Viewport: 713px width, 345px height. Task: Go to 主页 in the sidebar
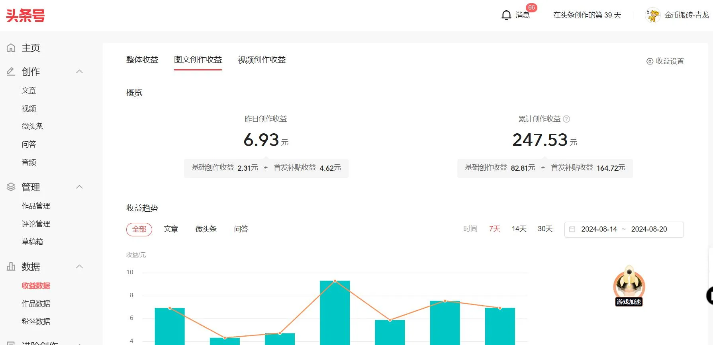31,48
